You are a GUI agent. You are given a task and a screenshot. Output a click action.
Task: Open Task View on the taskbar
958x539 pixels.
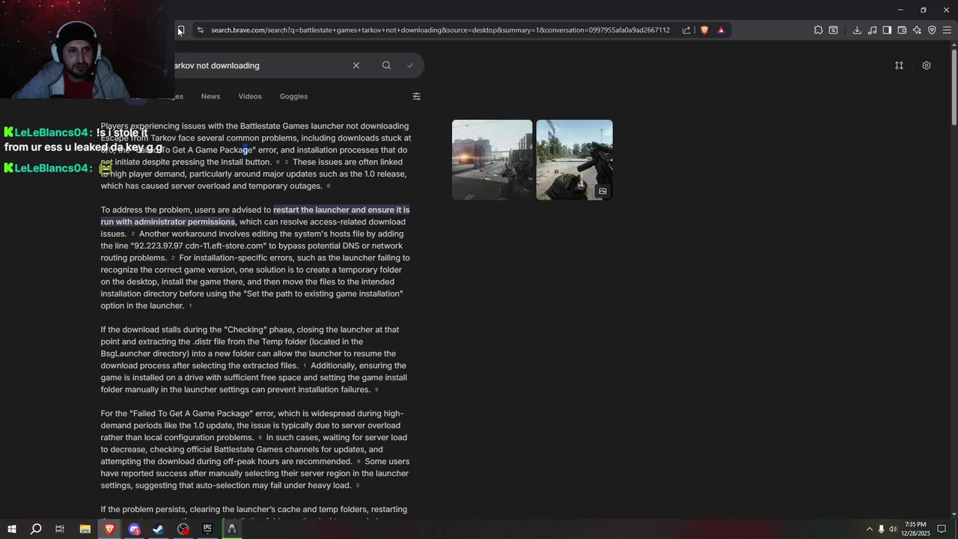60,529
